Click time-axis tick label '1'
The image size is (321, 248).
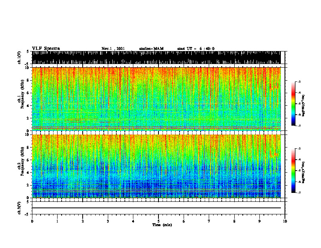pyautogui.click(x=57, y=221)
